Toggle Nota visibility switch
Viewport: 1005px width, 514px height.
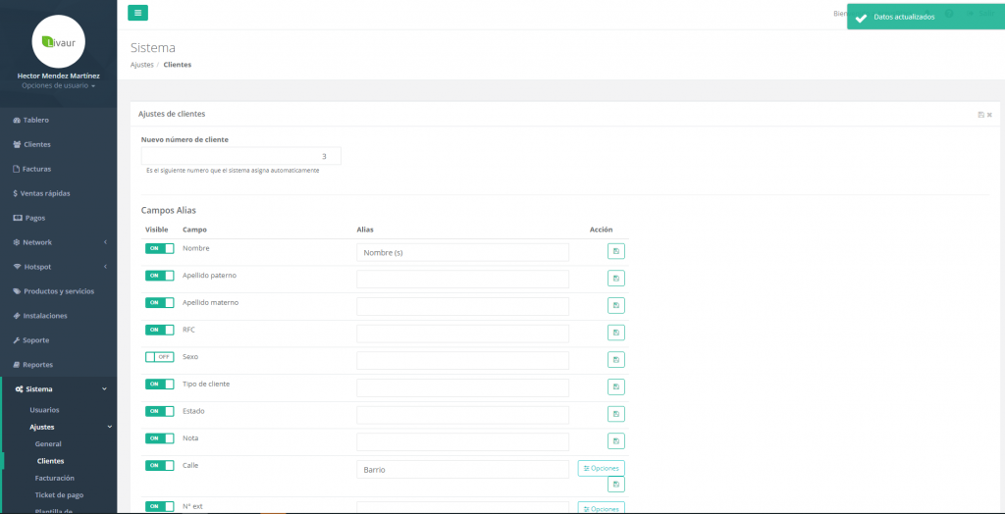[160, 438]
